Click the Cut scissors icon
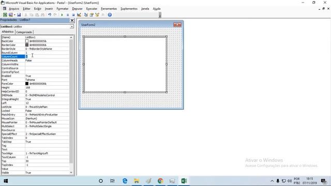Viewport: 331px width, 186px height. pyautogui.click(x=26, y=15)
